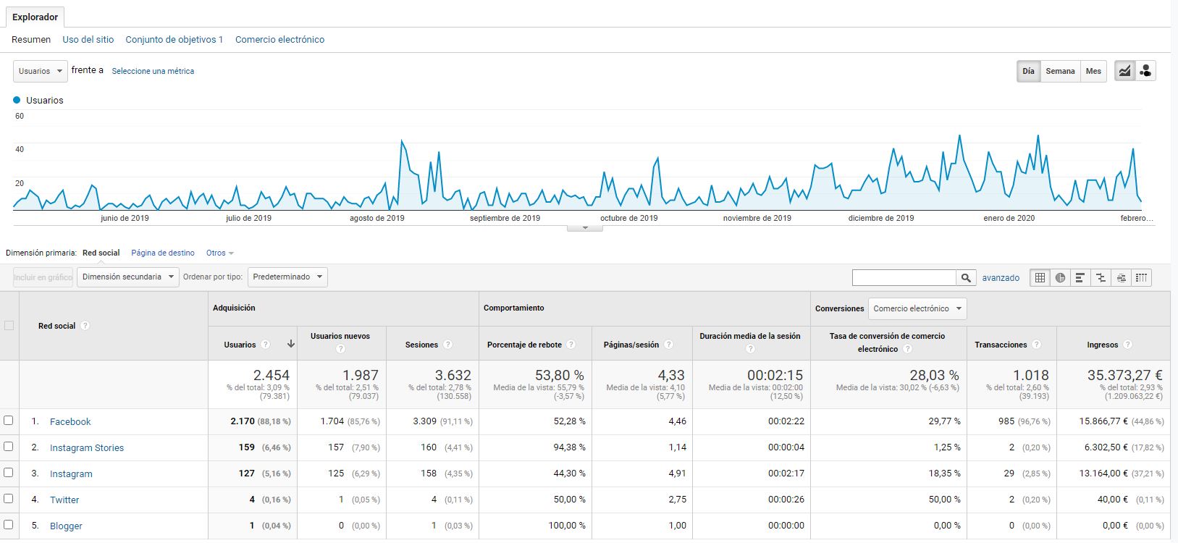Viewport: 1178px width, 543px height.
Task: Set chart granularity to Semana
Action: pyautogui.click(x=1060, y=71)
